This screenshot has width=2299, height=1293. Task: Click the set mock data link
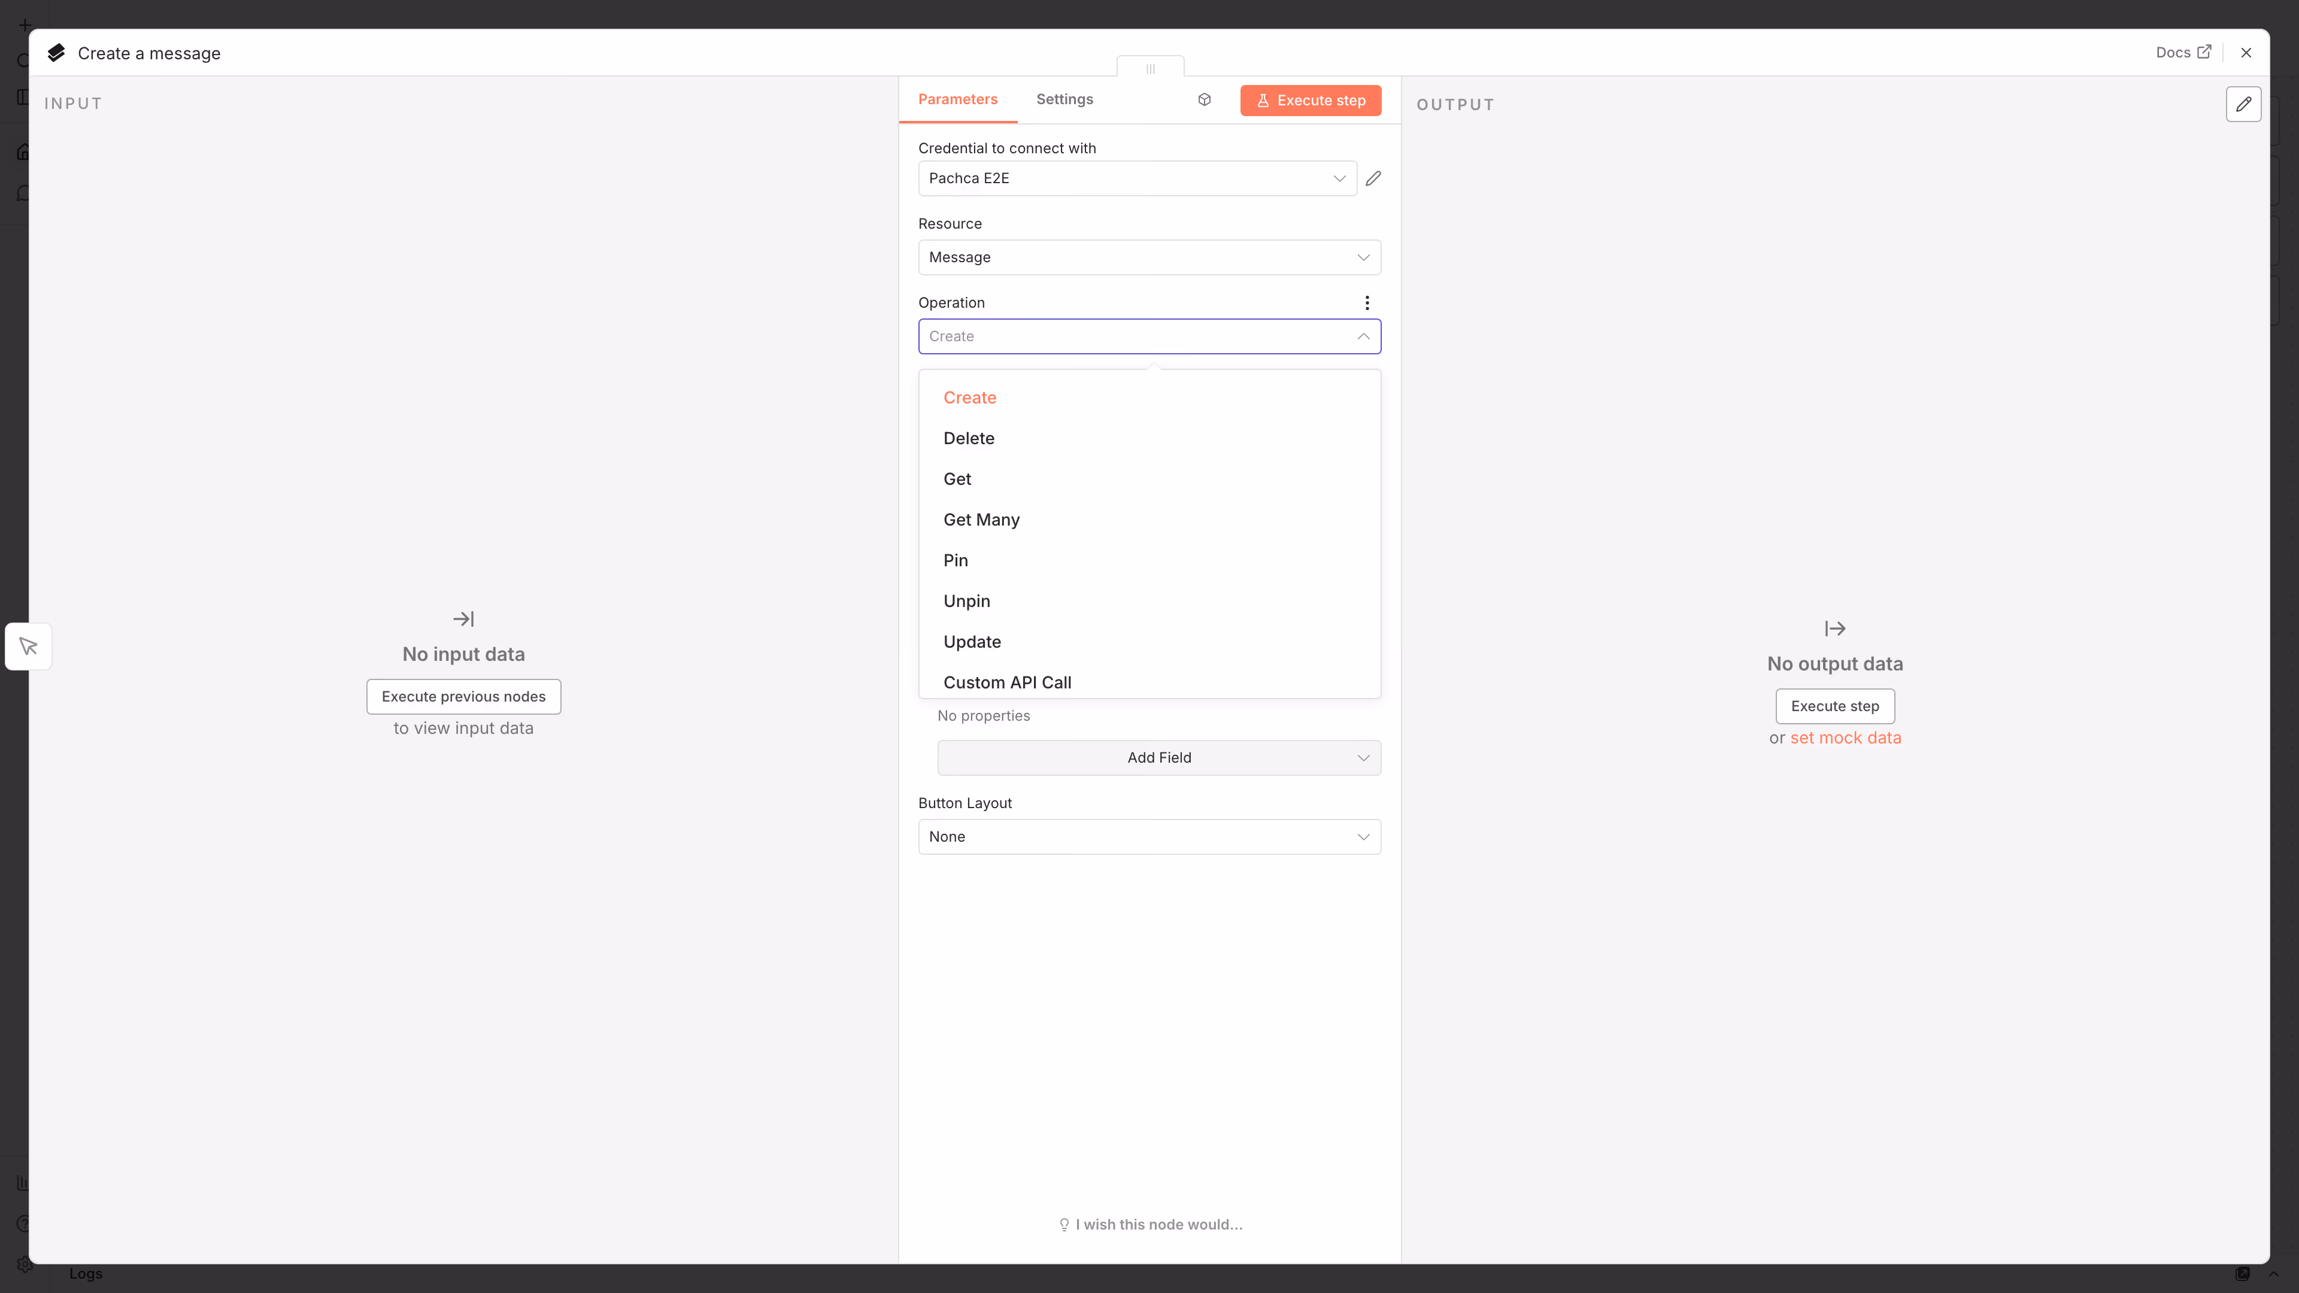point(1845,738)
